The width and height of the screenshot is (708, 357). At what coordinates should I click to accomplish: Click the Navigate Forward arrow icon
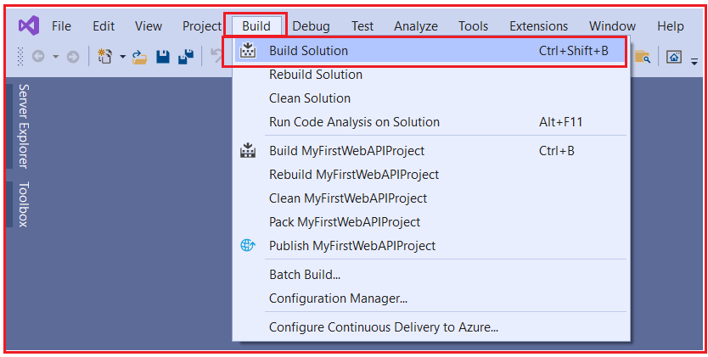73,57
